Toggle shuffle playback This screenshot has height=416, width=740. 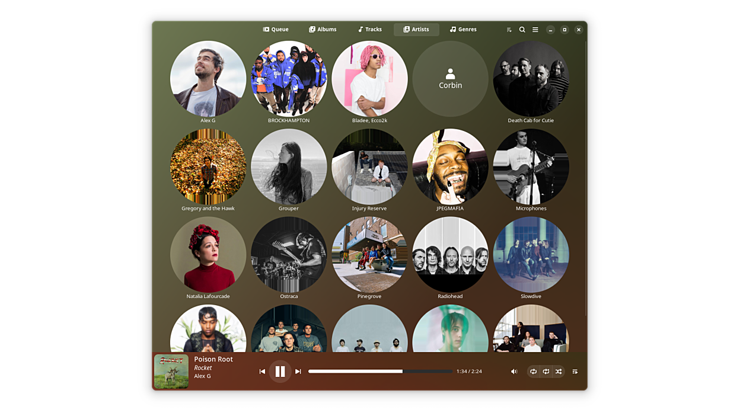tap(559, 372)
